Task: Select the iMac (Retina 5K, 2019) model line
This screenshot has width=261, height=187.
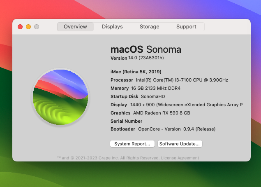Action: [x=136, y=72]
